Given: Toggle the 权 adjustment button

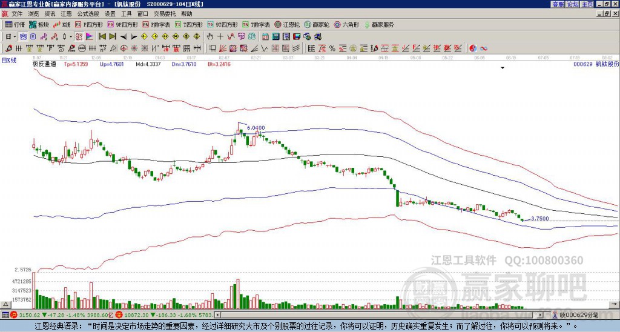Looking at the screenshot, I should coord(79,37).
